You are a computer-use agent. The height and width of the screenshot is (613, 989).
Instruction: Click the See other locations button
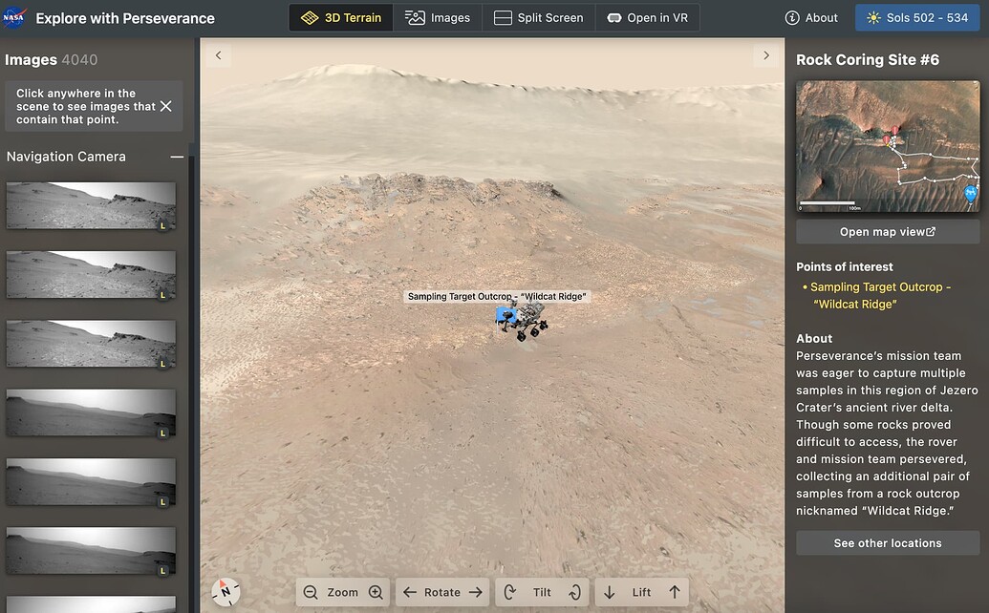887,542
